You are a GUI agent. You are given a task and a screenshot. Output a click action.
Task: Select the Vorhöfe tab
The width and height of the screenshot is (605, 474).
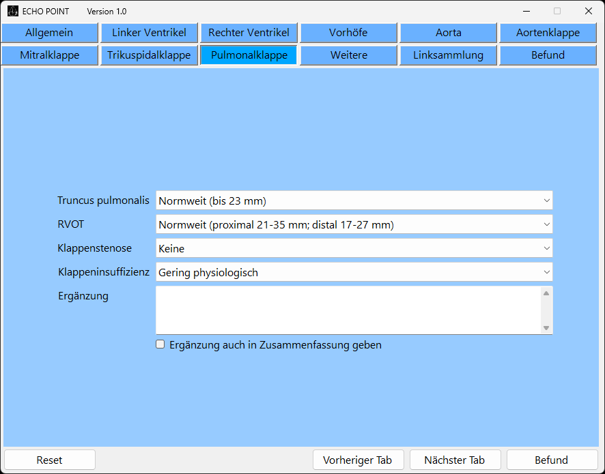click(x=348, y=33)
